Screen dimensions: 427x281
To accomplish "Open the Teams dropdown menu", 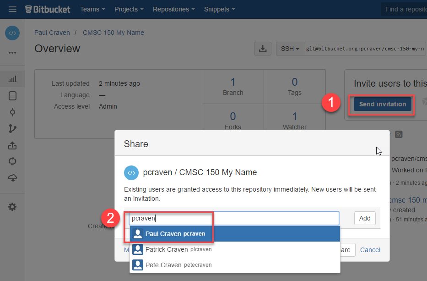I will (x=92, y=9).
